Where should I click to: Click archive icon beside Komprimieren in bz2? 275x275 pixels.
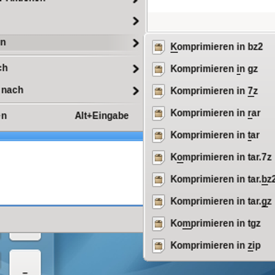point(158,47)
